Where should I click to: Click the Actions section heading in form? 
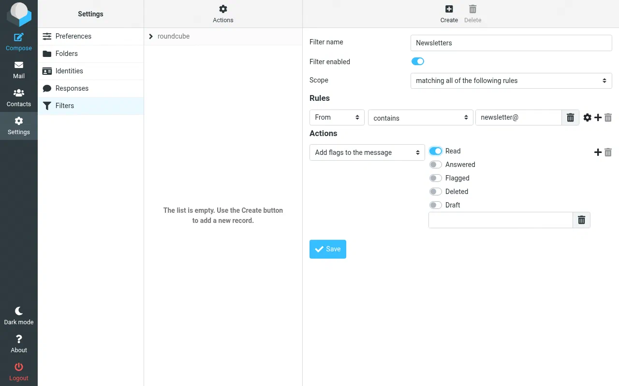click(x=324, y=133)
